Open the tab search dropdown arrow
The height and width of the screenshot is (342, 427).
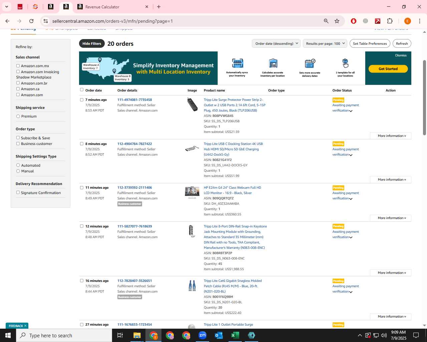[6, 7]
